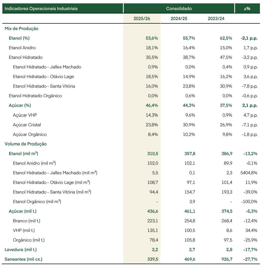The width and height of the screenshot is (262, 267).
Task: Click the Indicadores Operacionais Industriais header
Action: click(41, 9)
